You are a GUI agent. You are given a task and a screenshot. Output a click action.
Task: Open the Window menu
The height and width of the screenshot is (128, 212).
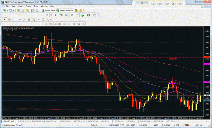(44, 6)
